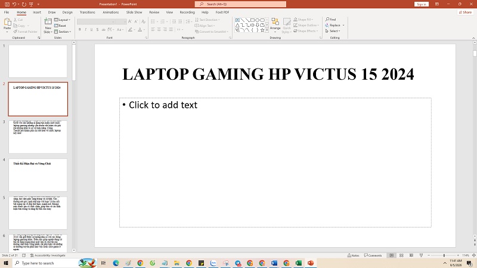477x268 pixels.
Task: Collapse the ribbon with the chevron
Action: [473, 38]
